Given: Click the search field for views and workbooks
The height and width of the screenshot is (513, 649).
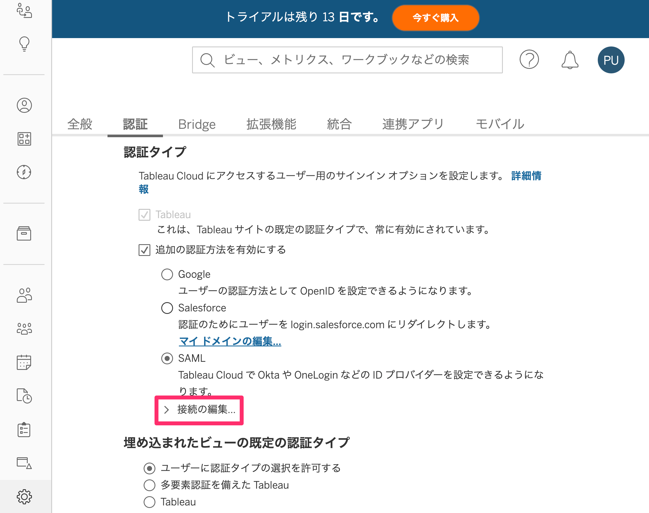Looking at the screenshot, I should click(347, 60).
